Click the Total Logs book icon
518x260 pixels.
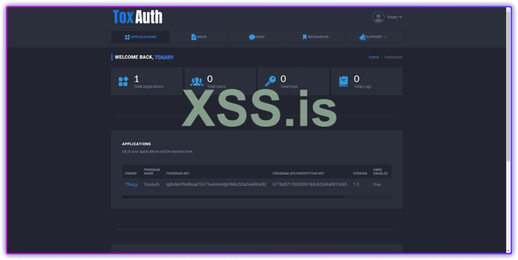click(344, 81)
